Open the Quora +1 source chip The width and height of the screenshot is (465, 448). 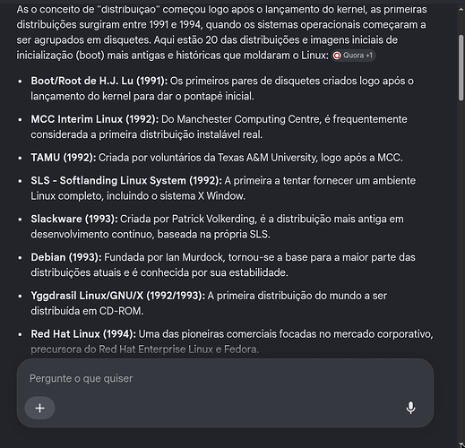[x=353, y=56]
